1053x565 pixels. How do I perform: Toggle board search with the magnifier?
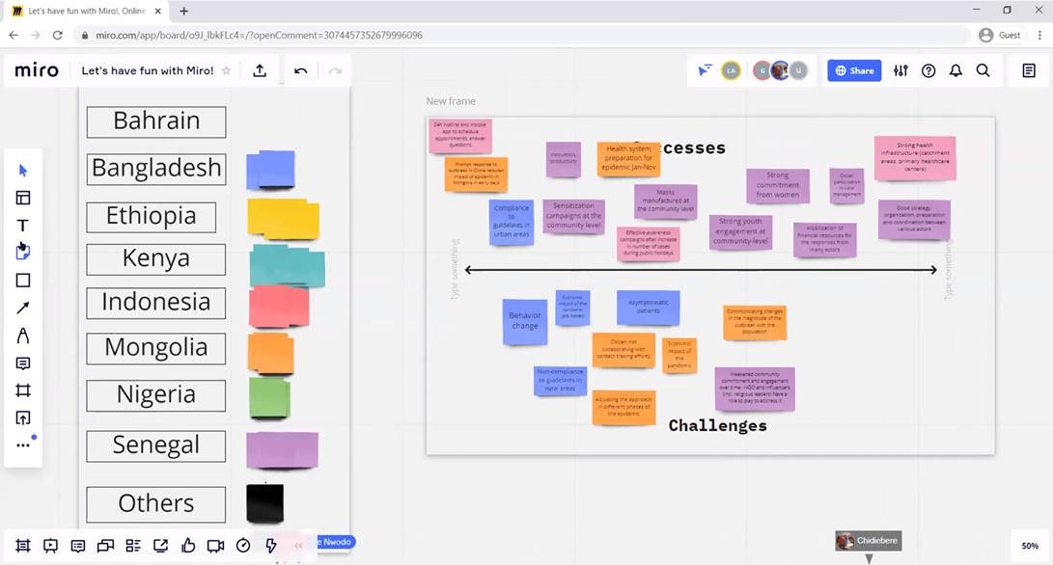coord(984,69)
